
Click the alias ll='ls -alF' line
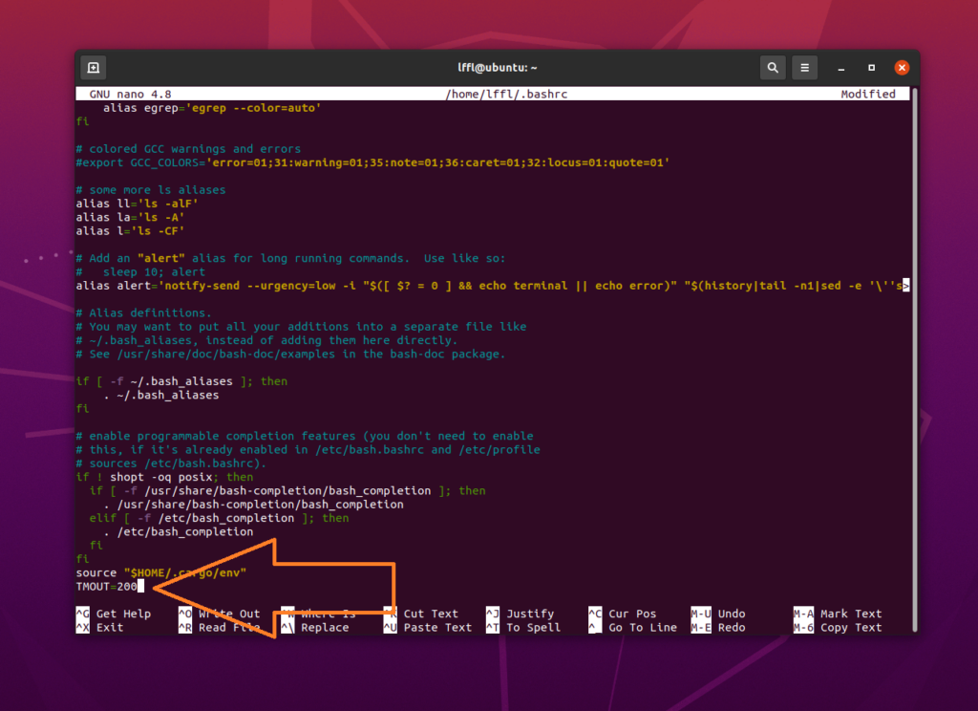pos(137,204)
